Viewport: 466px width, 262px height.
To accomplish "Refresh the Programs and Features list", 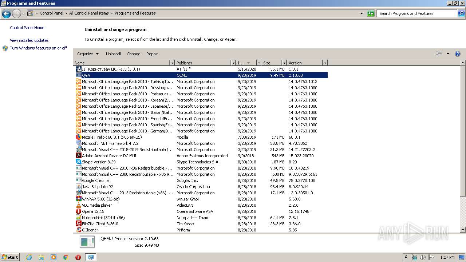I will click(x=371, y=13).
